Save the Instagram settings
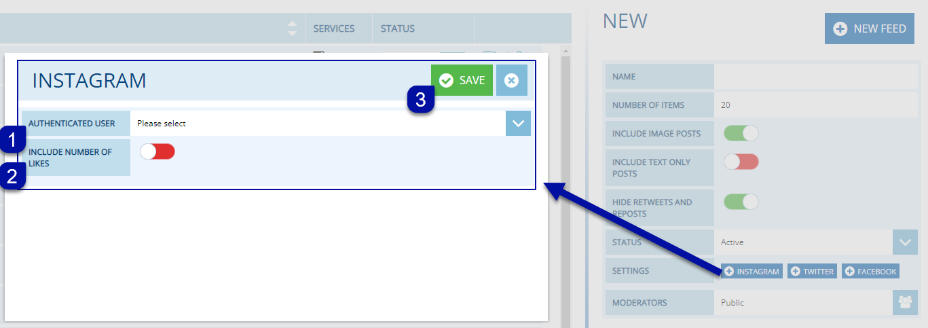Image resolution: width=928 pixels, height=328 pixels. [462, 80]
